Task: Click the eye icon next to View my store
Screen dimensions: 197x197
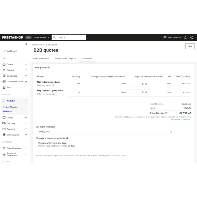Action: coord(165,37)
